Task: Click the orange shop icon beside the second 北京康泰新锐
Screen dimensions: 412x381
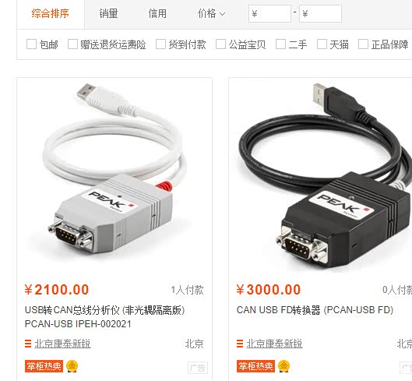Action: point(240,344)
